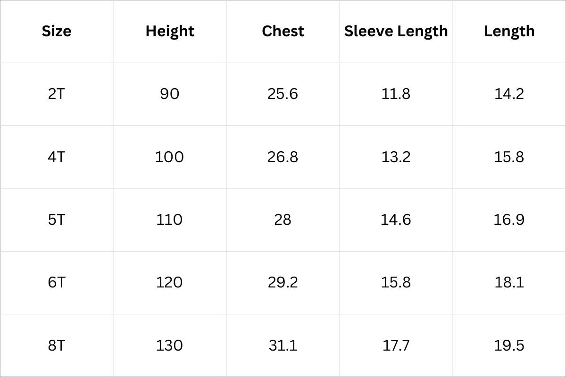Click chest value 31.1
566x377 pixels.
click(283, 345)
